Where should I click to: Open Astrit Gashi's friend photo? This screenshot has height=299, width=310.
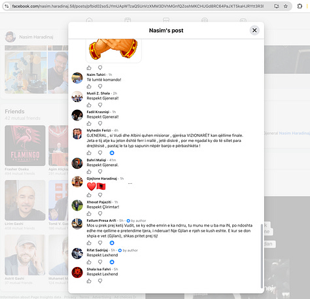pyautogui.click(x=25, y=255)
